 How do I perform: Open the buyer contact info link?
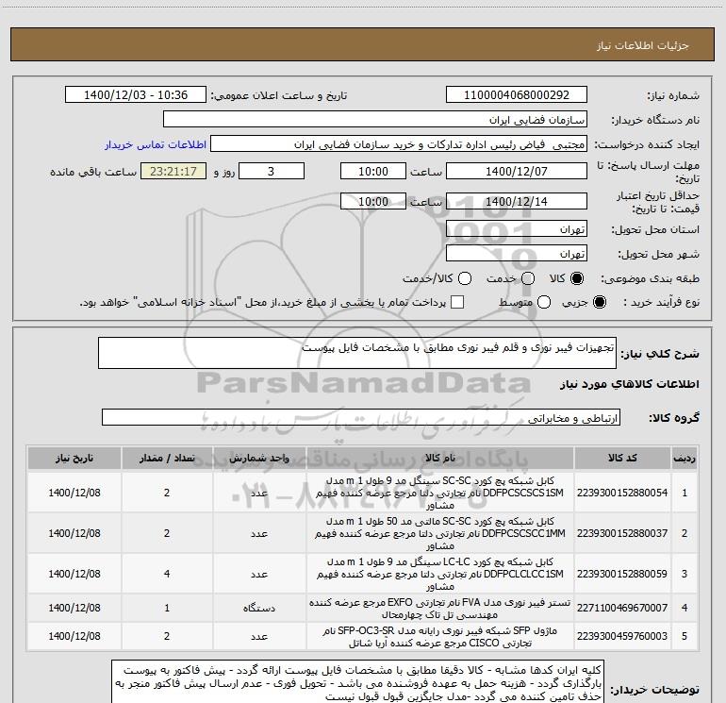(156, 144)
